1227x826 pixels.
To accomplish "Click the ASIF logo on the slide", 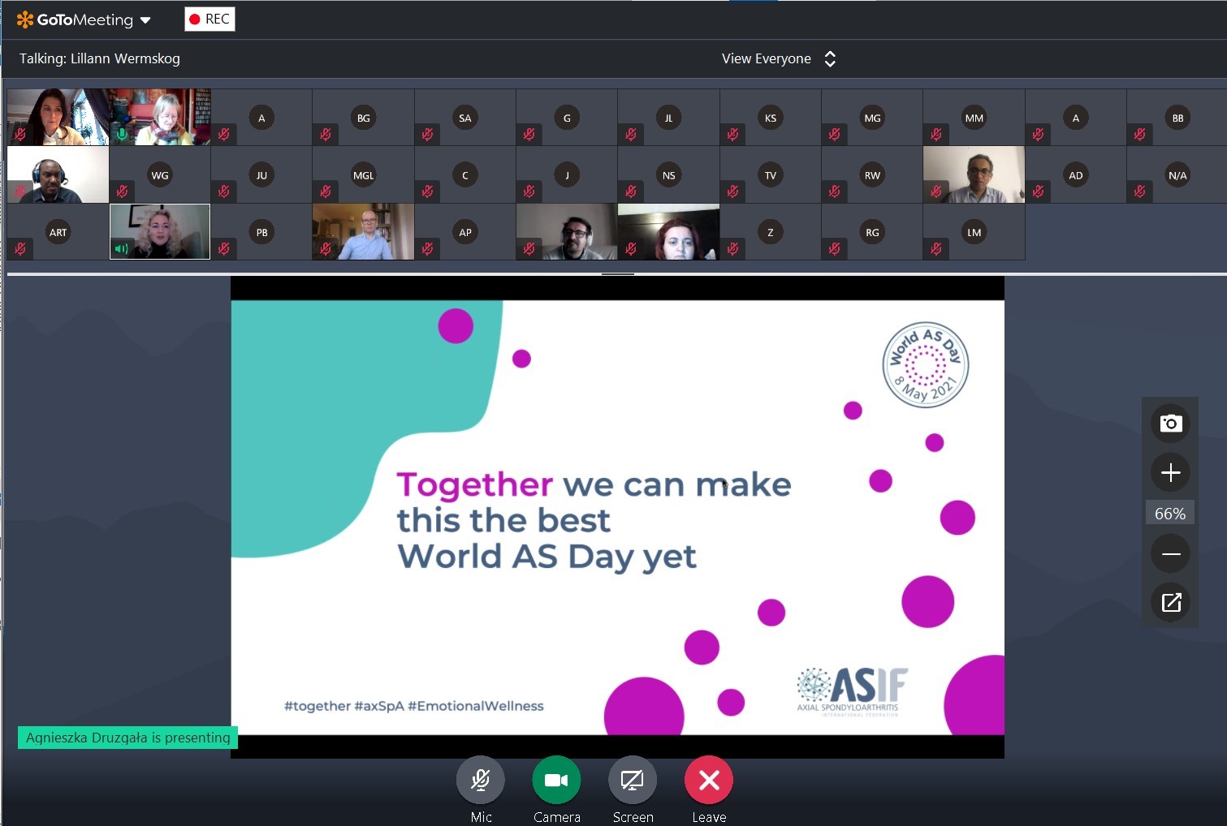I will [x=852, y=691].
